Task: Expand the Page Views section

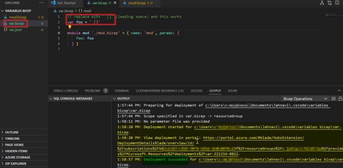Action: click(14, 145)
